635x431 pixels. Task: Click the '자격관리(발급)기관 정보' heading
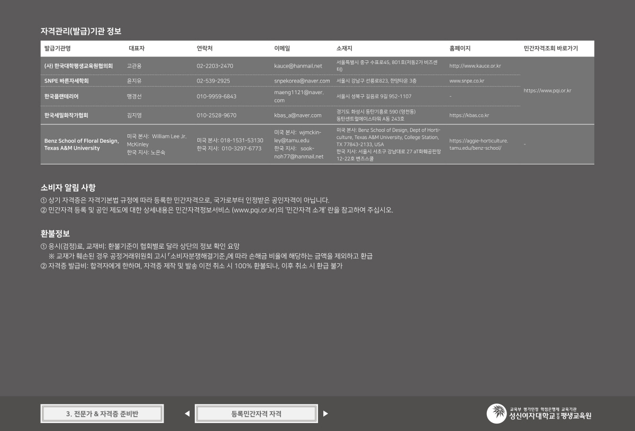(81, 31)
